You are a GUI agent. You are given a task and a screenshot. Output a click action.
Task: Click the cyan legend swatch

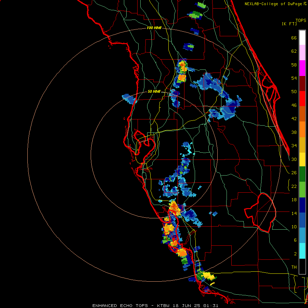pyautogui.click(x=302, y=251)
